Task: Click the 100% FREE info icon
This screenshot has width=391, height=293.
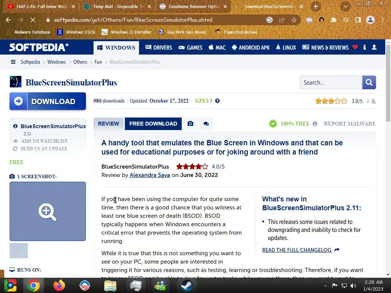Action: (x=315, y=124)
